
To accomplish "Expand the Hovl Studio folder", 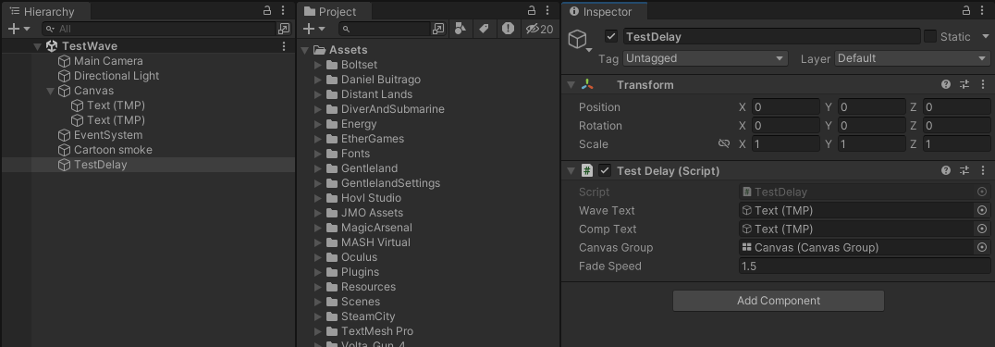I will coord(318,198).
